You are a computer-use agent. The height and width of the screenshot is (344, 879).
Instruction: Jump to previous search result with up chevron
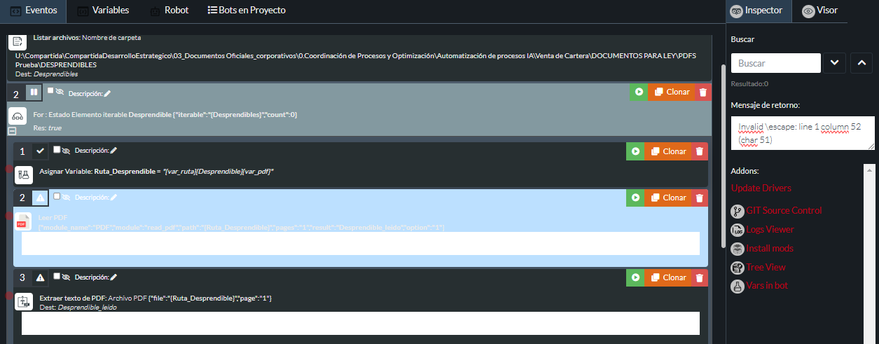click(x=861, y=62)
